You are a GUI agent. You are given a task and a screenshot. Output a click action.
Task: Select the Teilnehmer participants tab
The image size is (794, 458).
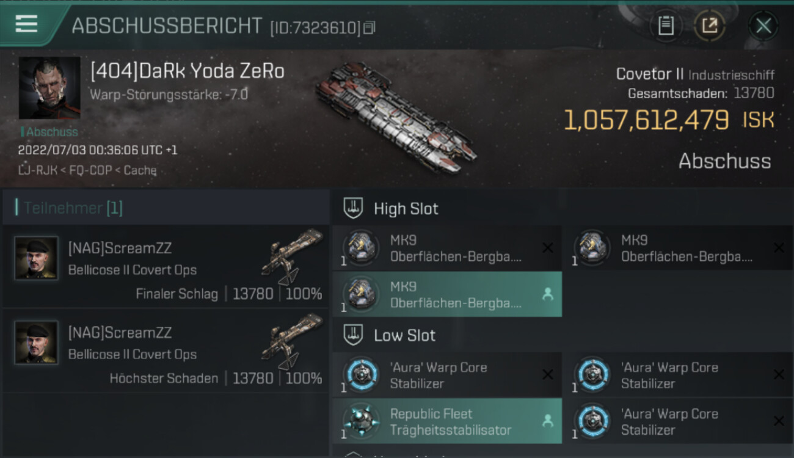72,208
